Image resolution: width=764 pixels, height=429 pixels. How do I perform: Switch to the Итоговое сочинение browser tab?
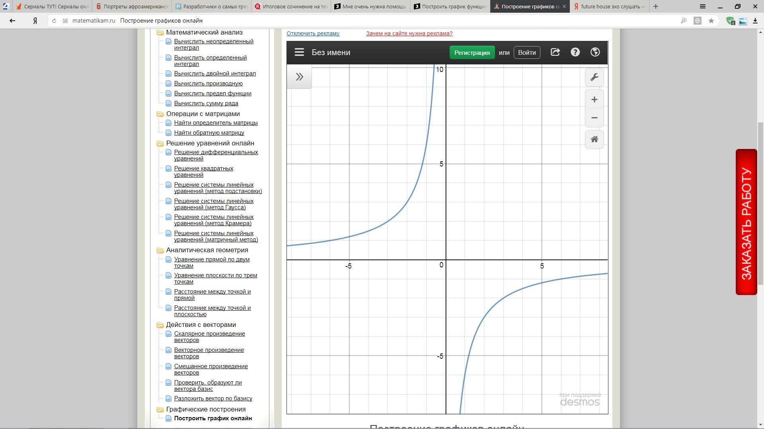pos(291,6)
